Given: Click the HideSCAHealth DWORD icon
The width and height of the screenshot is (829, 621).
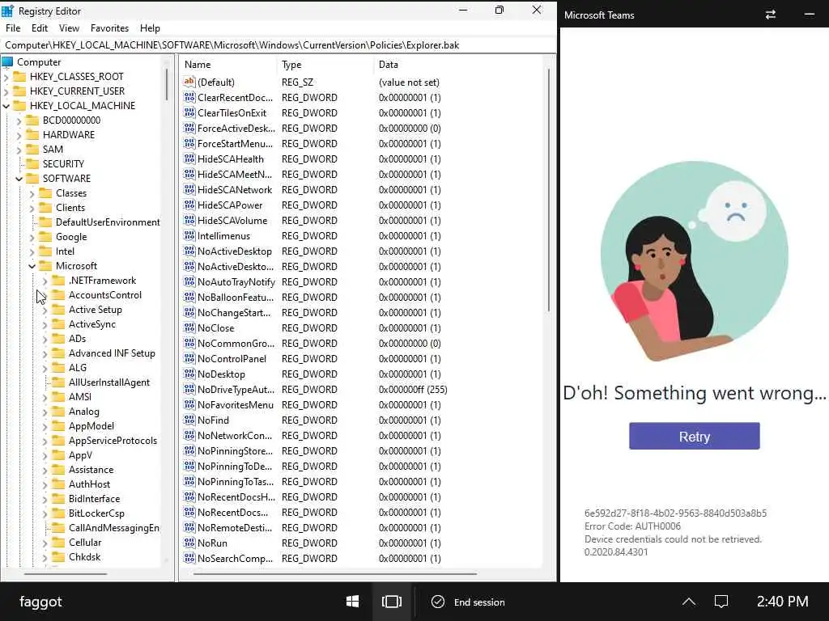Looking at the screenshot, I should tap(189, 159).
